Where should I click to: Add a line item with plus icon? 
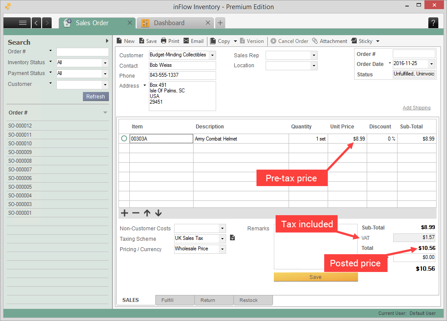(125, 213)
